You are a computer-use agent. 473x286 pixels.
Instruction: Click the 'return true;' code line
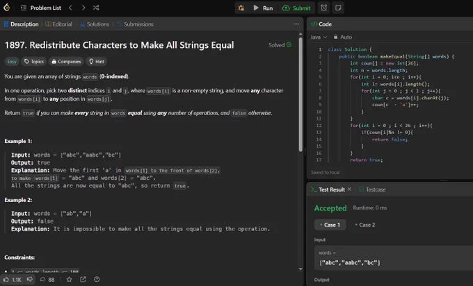[x=366, y=160]
